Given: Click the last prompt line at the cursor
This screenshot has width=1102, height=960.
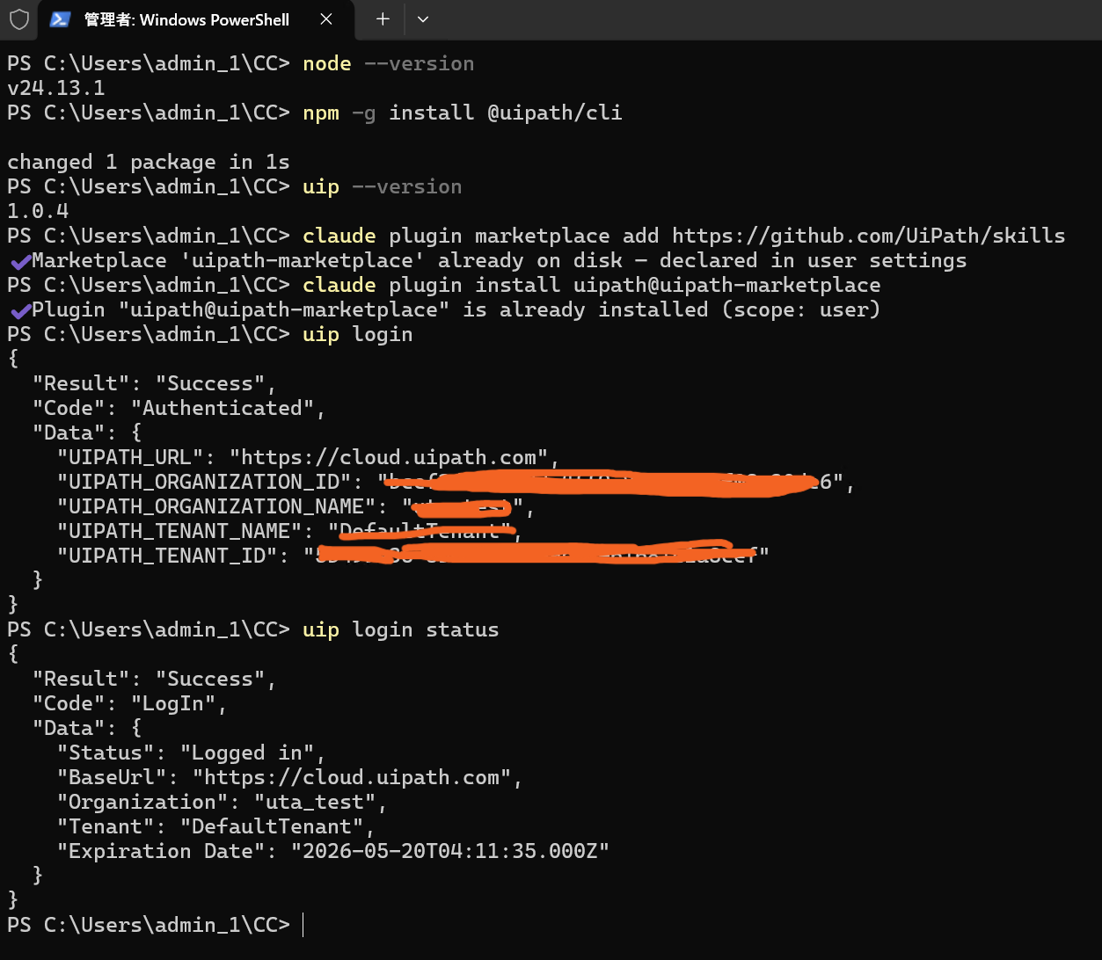Looking at the screenshot, I should tap(155, 925).
